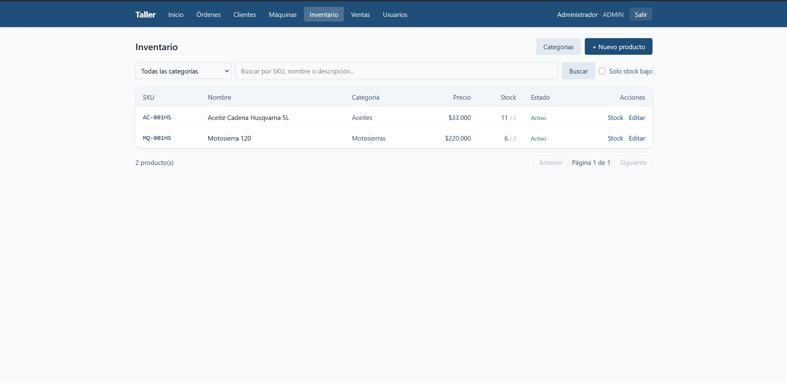
Task: Click the Buscar button
Action: [578, 71]
